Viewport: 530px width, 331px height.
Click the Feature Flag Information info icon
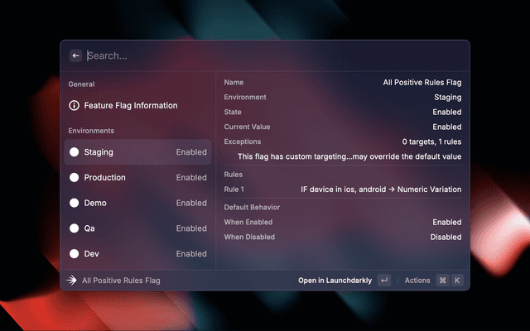[x=75, y=106]
